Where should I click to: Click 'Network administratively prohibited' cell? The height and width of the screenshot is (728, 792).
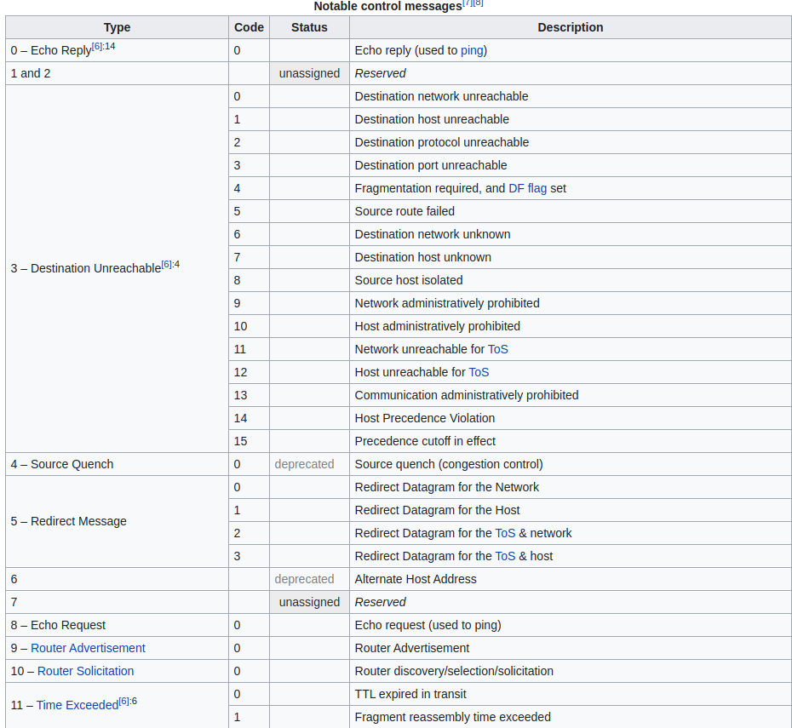[x=571, y=303]
